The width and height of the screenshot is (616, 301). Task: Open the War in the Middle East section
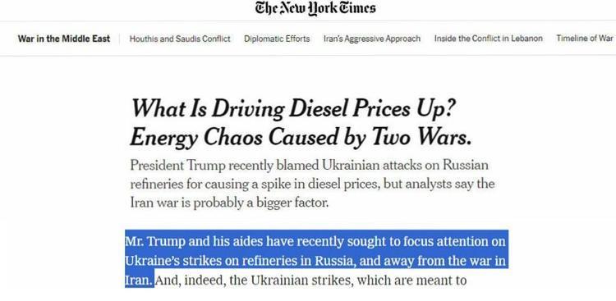tap(64, 39)
